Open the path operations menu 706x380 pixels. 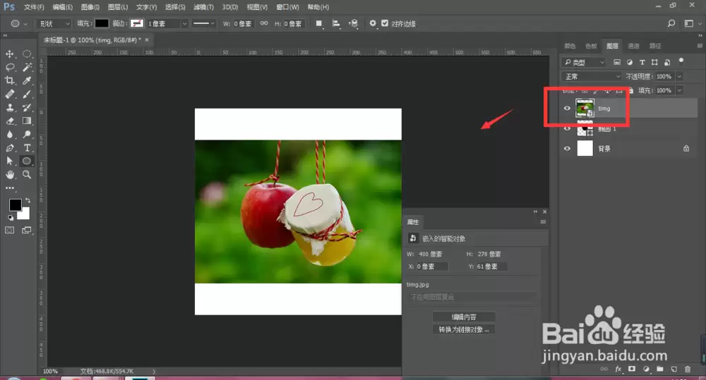click(x=319, y=23)
